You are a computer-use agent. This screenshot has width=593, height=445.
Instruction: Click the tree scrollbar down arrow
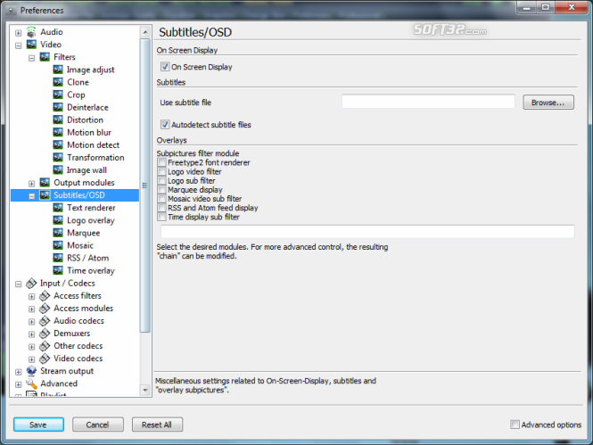pyautogui.click(x=145, y=390)
